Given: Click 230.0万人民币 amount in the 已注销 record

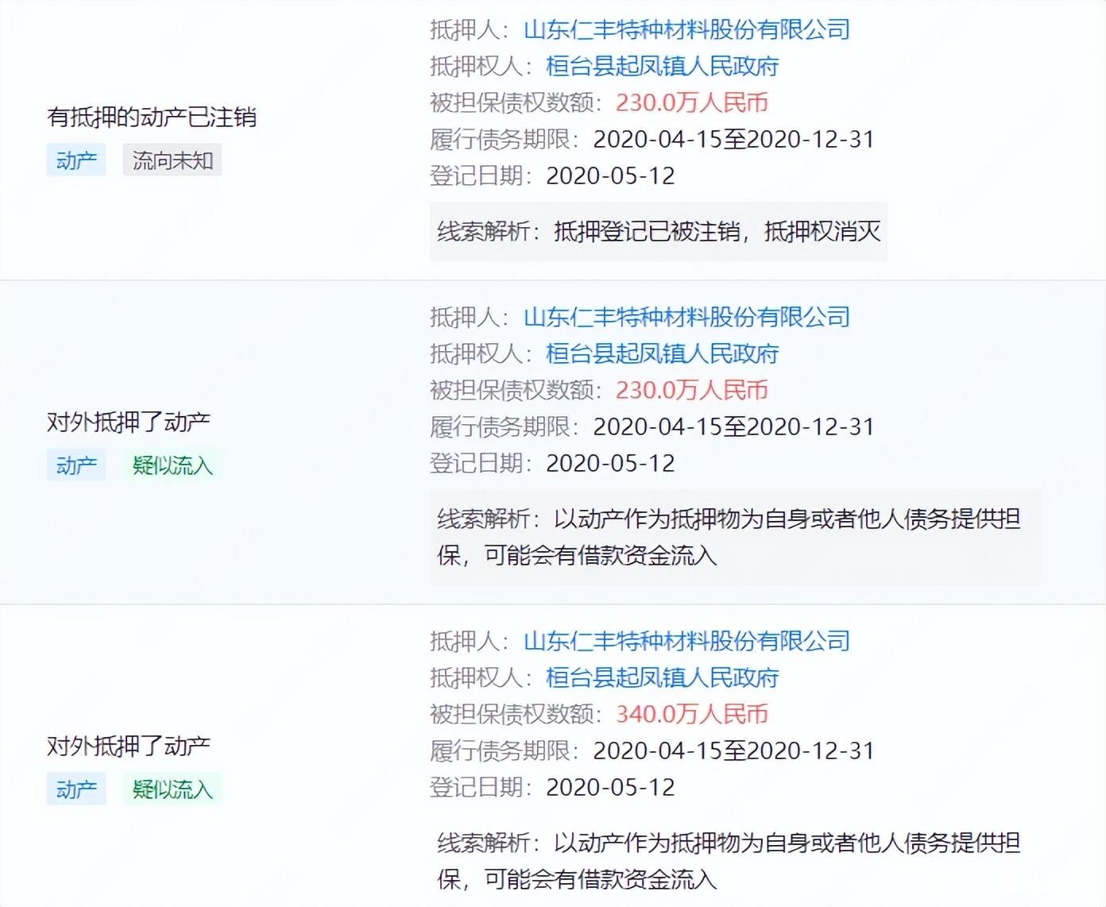Looking at the screenshot, I should click(x=692, y=103).
